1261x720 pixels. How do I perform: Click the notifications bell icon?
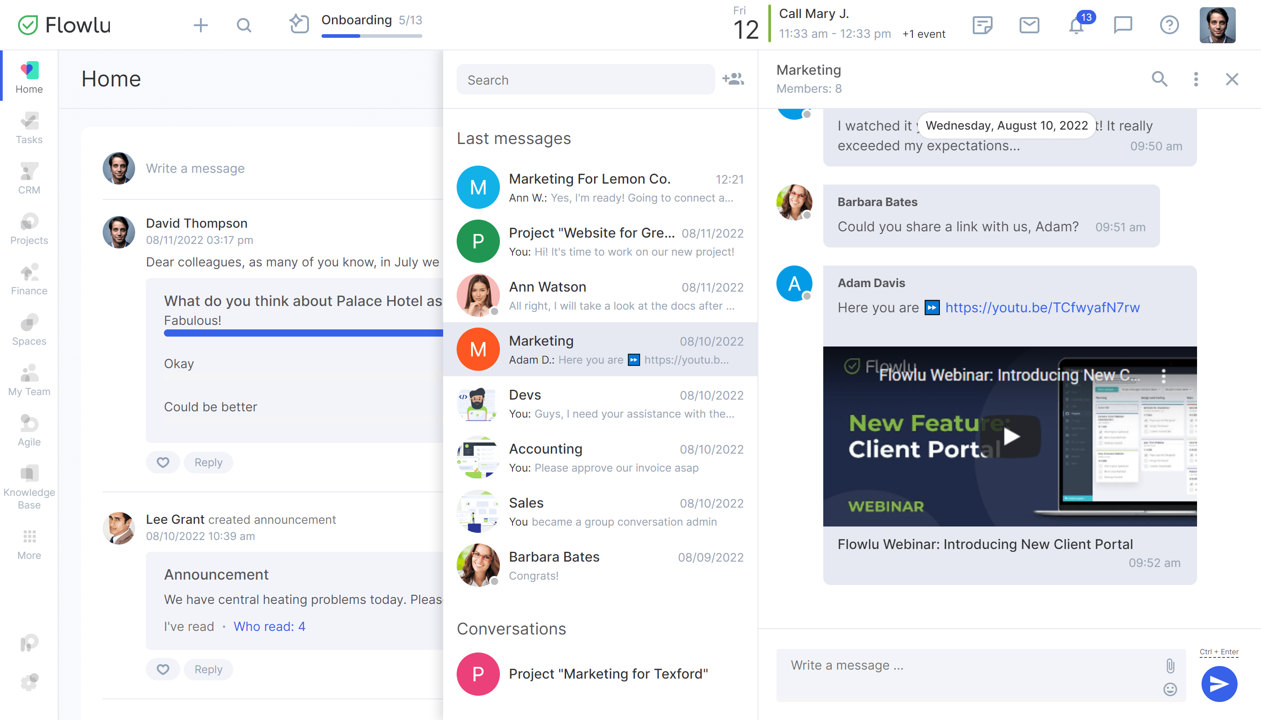(1076, 25)
